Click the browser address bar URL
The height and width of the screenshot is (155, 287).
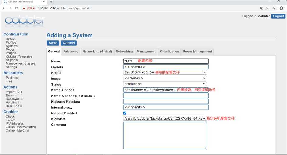tap(64, 8)
